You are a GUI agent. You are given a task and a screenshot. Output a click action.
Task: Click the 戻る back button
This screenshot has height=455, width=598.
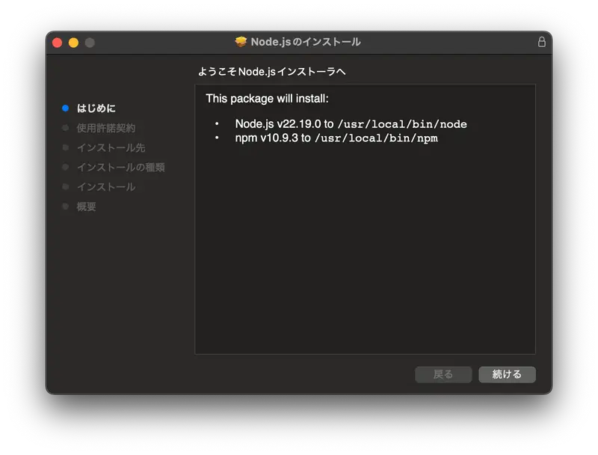pyautogui.click(x=443, y=374)
